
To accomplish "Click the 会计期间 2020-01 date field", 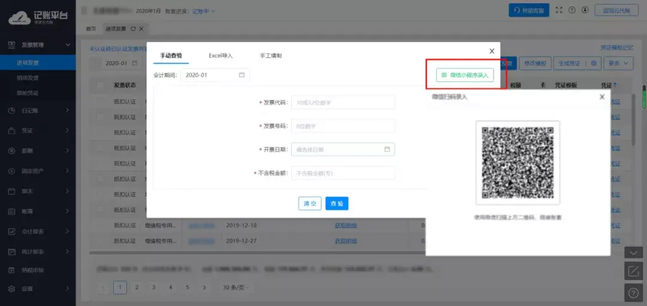I will (x=215, y=75).
